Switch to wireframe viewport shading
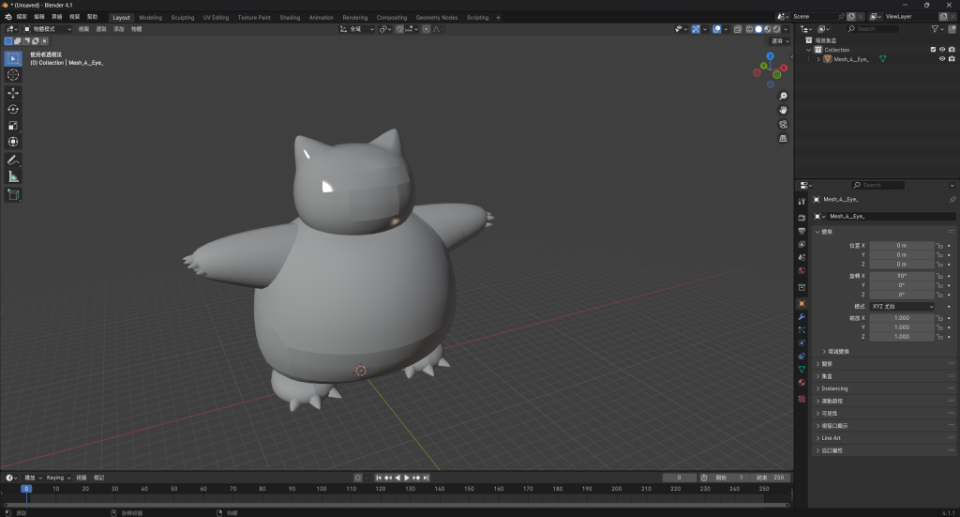This screenshot has height=517, width=960. pyautogui.click(x=749, y=29)
